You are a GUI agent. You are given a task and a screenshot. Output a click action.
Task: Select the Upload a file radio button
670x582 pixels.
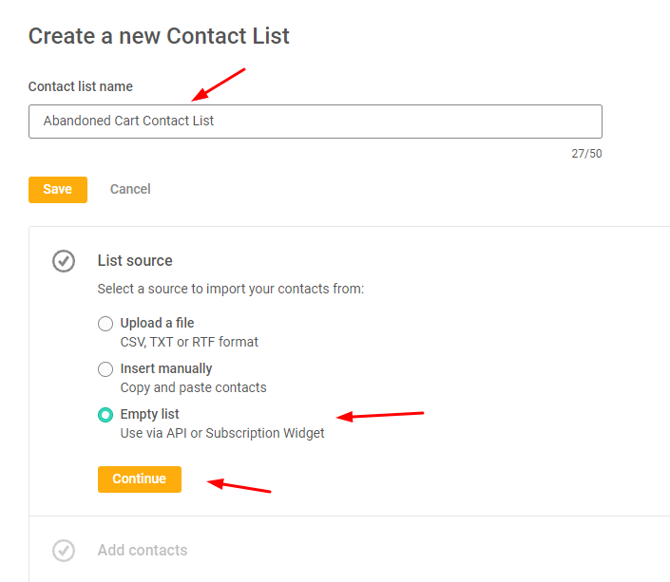click(105, 324)
